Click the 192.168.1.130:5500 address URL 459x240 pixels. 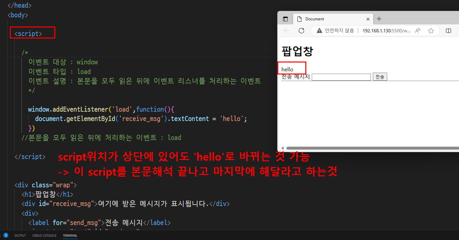tap(387, 31)
